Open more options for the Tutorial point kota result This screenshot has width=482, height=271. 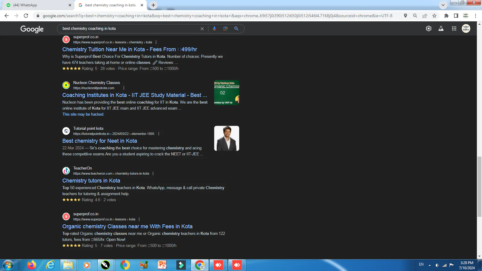click(x=159, y=134)
